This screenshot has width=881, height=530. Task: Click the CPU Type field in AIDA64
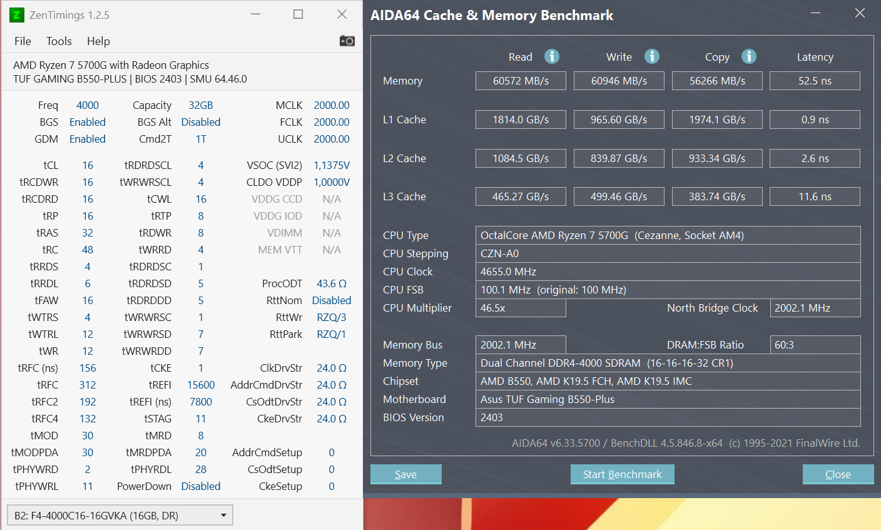coord(668,235)
